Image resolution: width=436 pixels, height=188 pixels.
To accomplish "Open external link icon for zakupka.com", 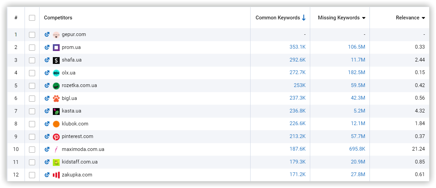I will [x=47, y=175].
